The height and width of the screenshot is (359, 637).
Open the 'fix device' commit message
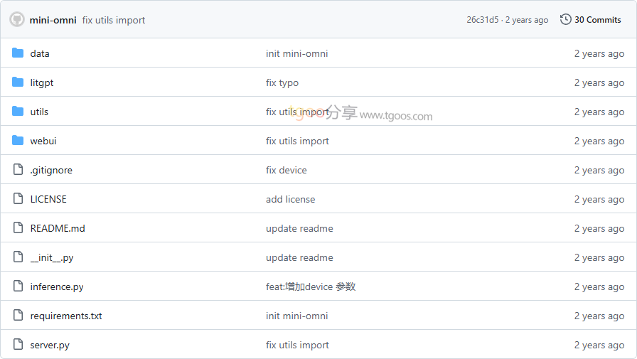coord(287,170)
